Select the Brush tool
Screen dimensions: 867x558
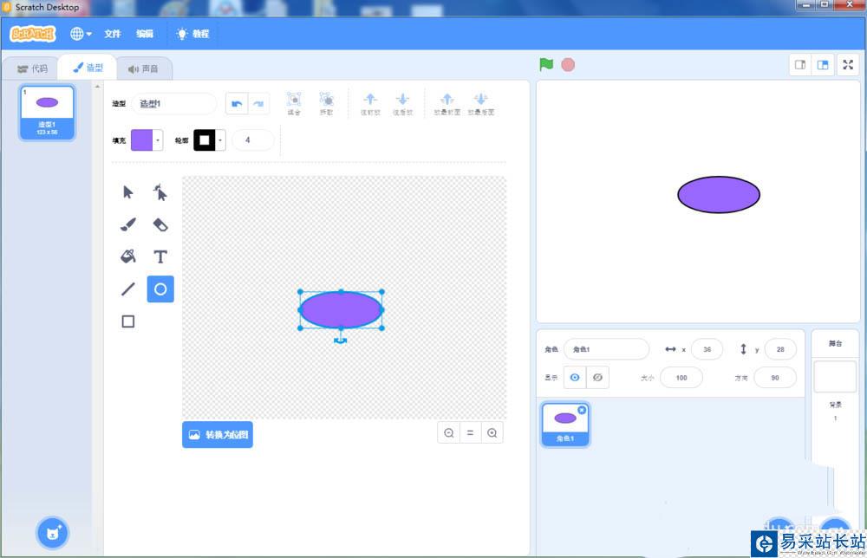click(127, 224)
